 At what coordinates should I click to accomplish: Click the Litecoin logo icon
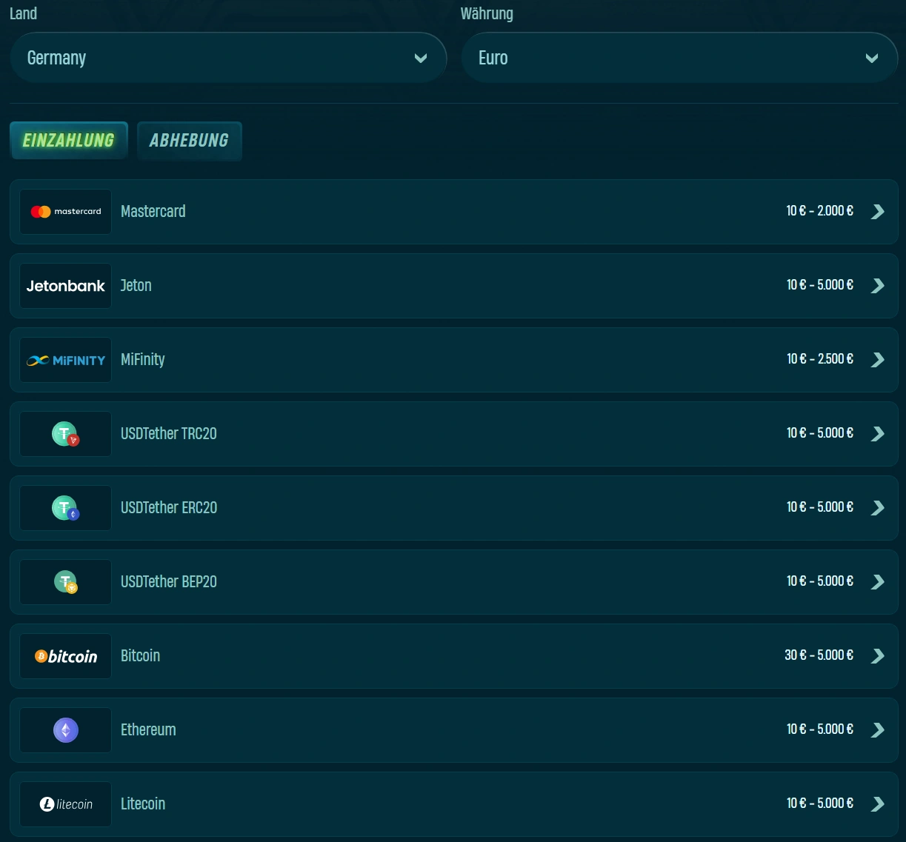click(x=65, y=804)
